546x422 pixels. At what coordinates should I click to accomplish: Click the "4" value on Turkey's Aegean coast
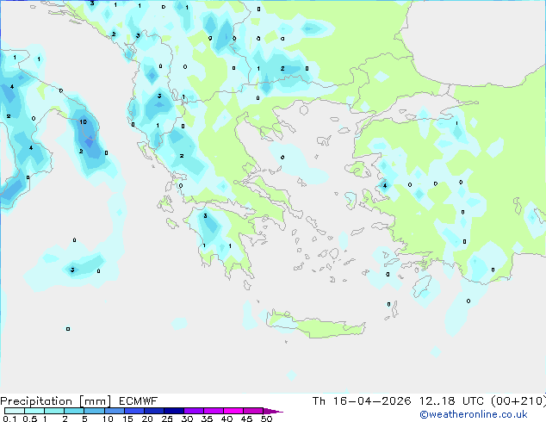pos(385,185)
